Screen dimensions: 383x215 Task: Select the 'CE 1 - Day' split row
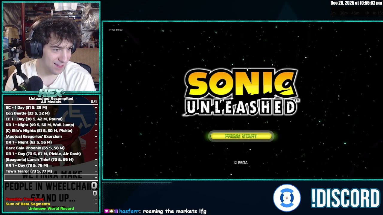[51, 119]
